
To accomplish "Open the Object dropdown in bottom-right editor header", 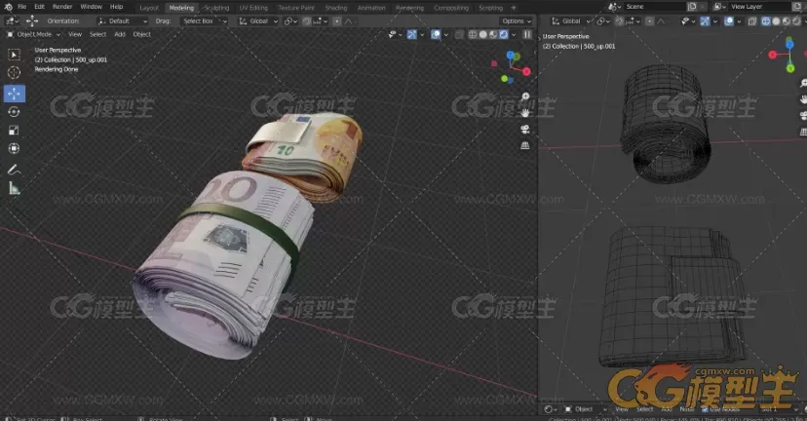I will (585, 409).
